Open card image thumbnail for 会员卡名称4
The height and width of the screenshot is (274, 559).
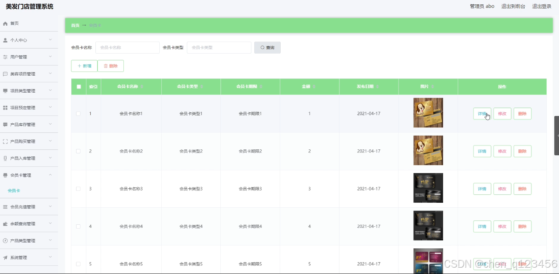pyautogui.click(x=428, y=226)
